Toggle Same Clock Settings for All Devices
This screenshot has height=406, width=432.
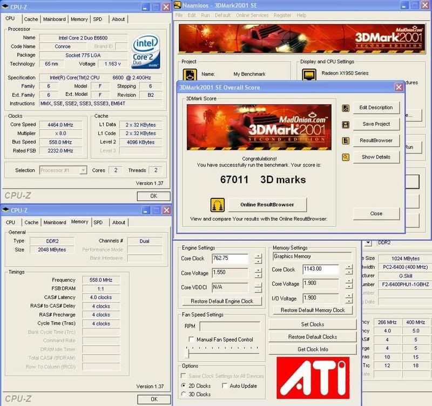point(183,376)
